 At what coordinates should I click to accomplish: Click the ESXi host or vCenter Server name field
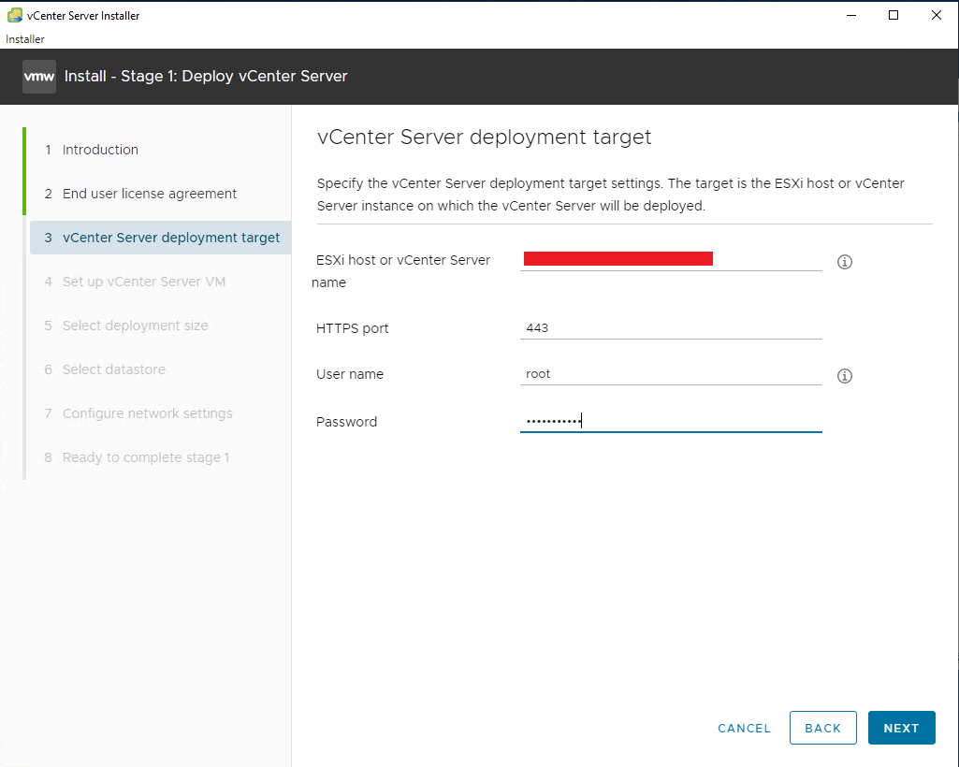coord(671,259)
